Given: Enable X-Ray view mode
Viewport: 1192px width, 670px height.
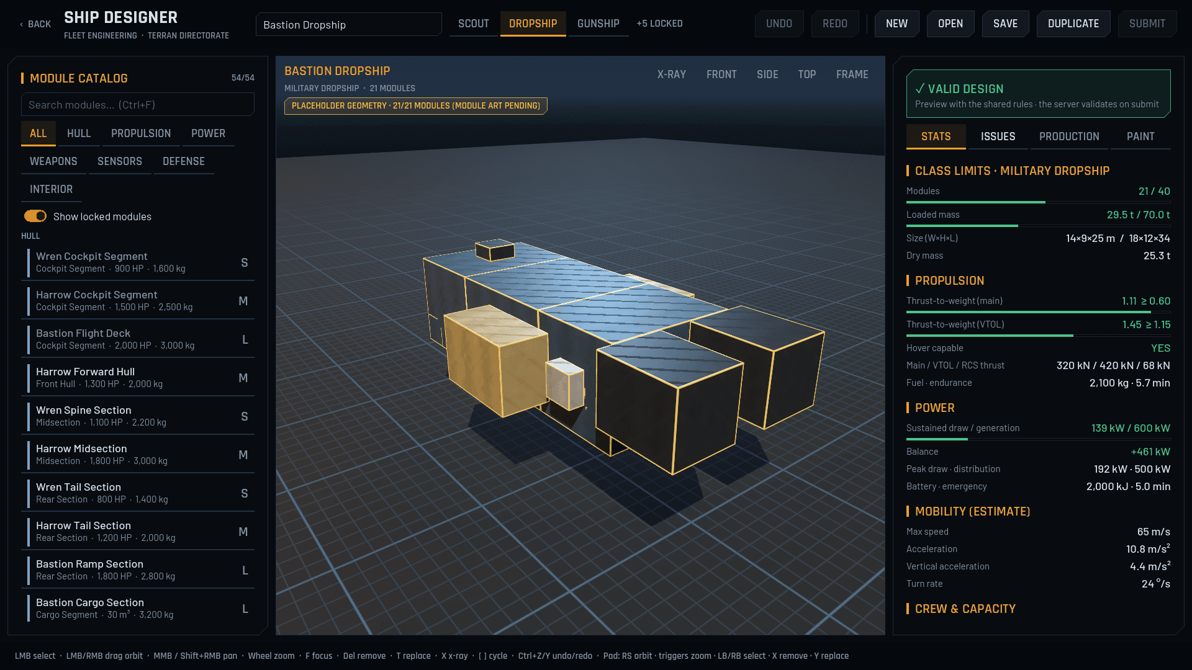Looking at the screenshot, I should [x=672, y=74].
